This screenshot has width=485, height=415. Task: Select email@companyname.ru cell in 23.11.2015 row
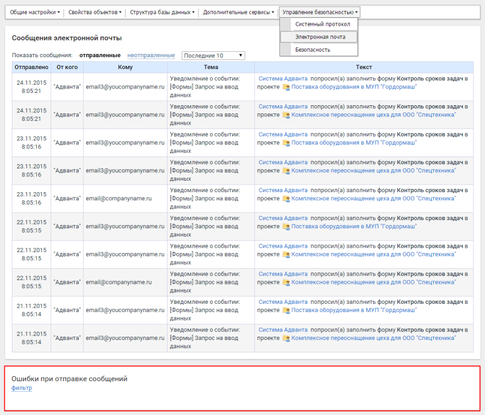coord(125,199)
